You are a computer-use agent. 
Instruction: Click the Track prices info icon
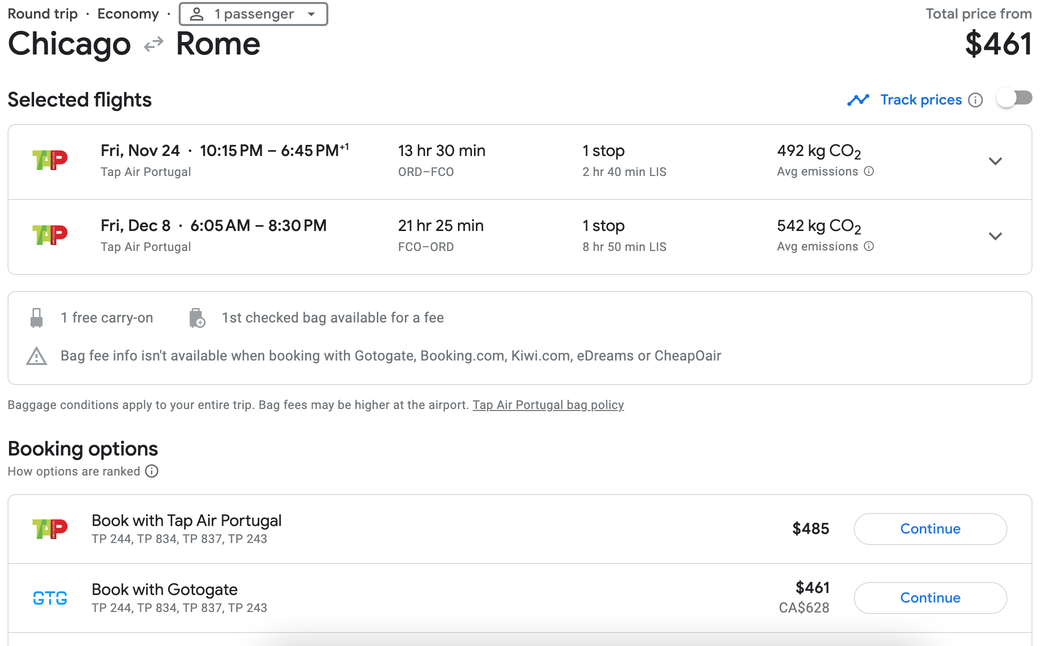[975, 100]
